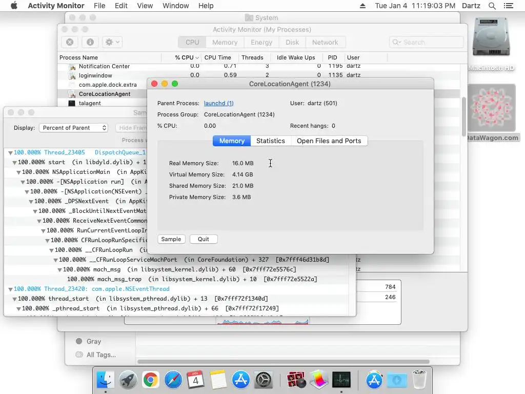Screen dimensions: 525x394
Task: Click Activity Monitor icon in Dock
Action: coord(341,380)
